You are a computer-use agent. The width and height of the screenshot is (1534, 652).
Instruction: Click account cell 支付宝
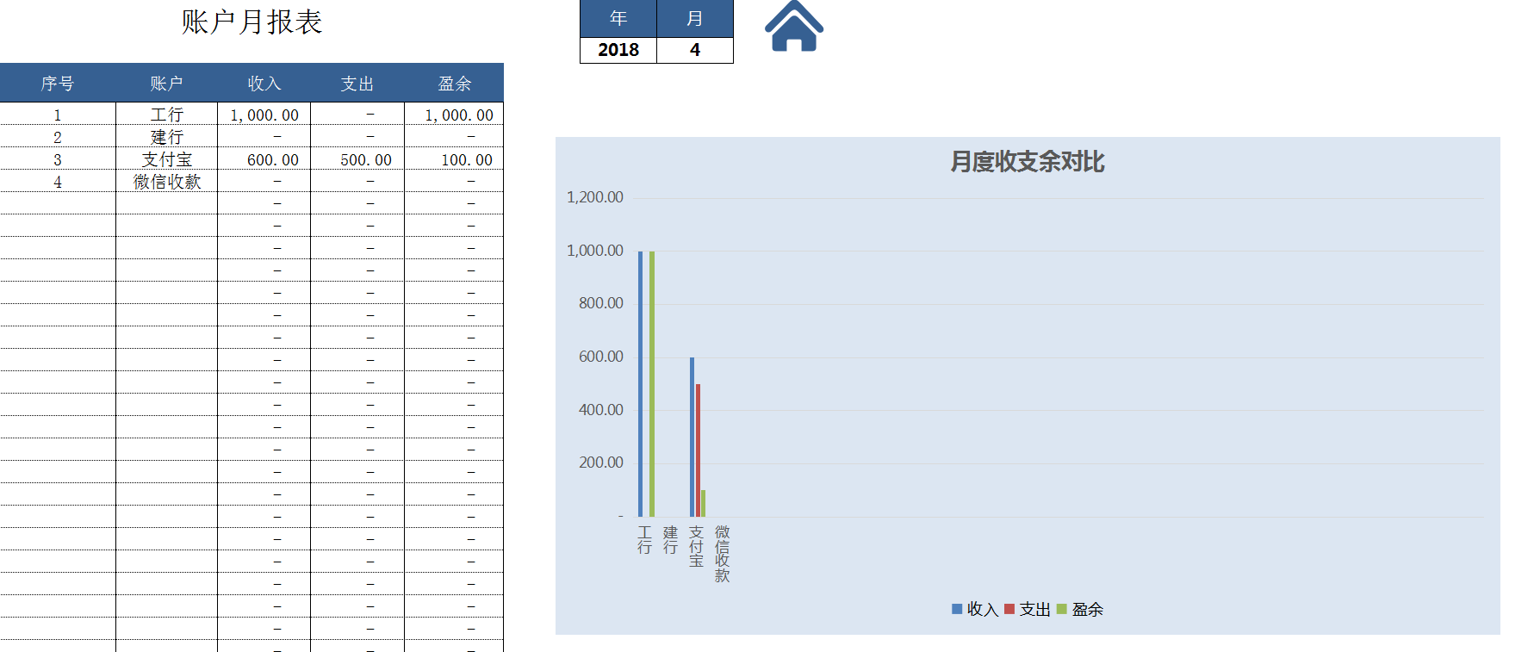166,159
